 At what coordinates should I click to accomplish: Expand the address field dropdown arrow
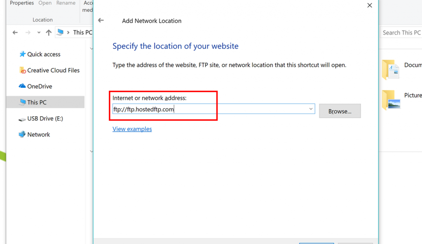tap(311, 109)
